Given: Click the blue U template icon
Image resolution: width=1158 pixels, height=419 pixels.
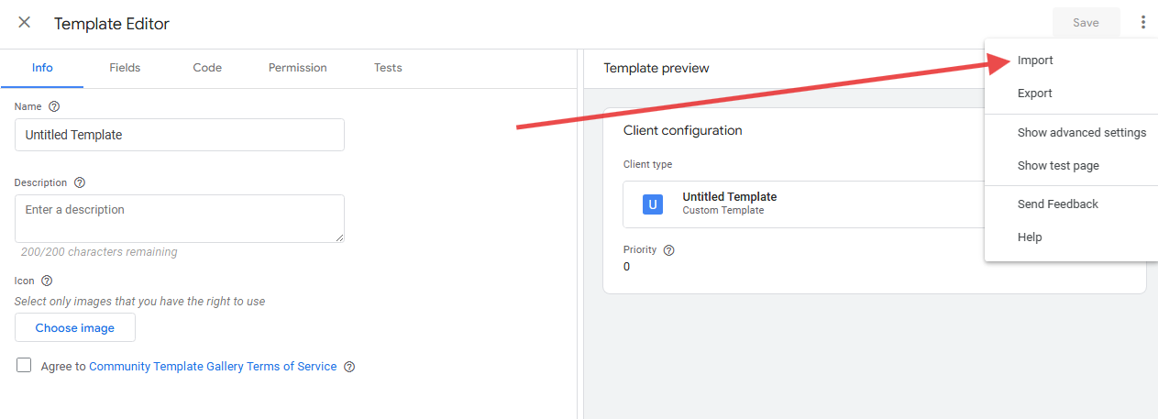Looking at the screenshot, I should [653, 204].
